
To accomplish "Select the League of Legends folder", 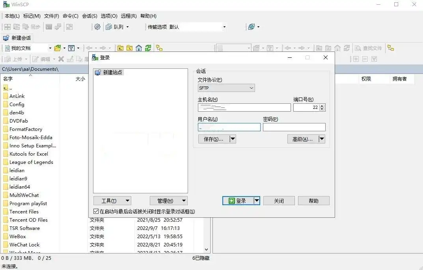I will tap(31, 162).
